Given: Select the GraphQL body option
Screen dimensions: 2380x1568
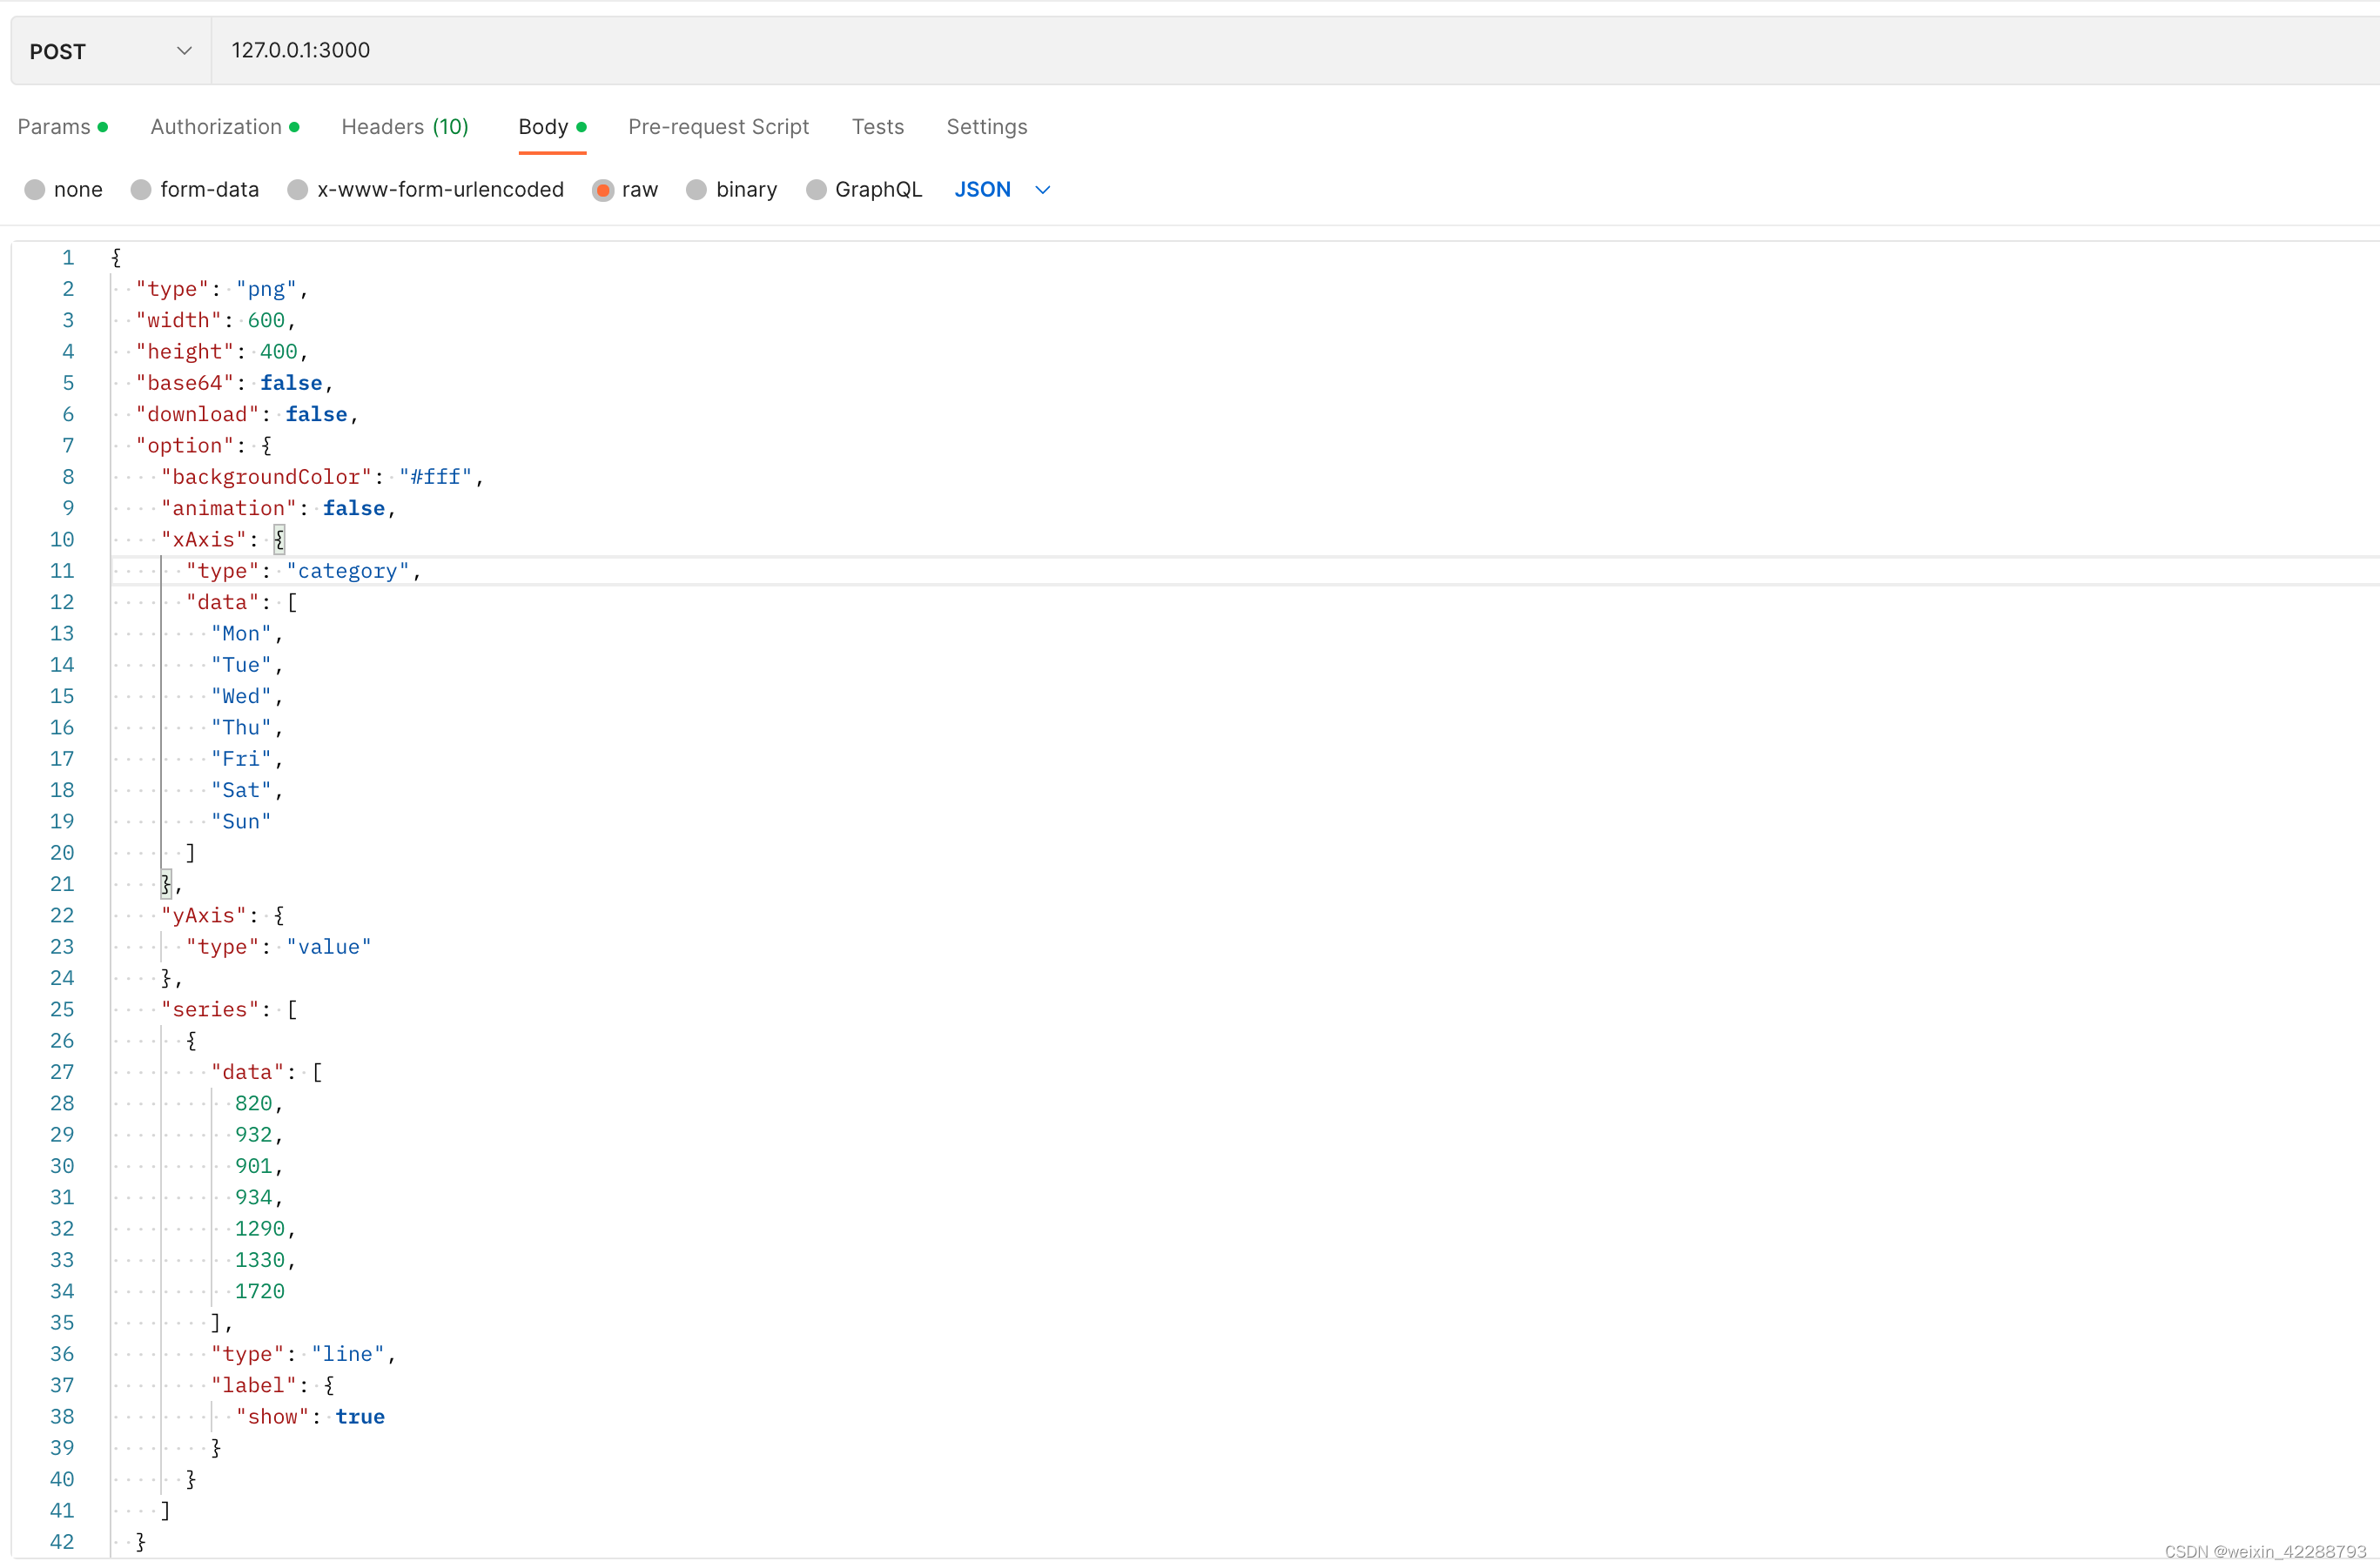Looking at the screenshot, I should click(816, 190).
